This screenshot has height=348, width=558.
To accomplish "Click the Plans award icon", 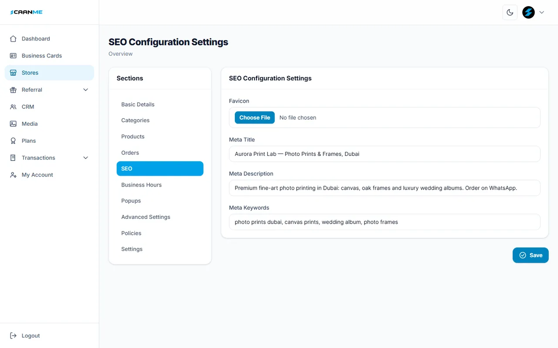I will (x=13, y=141).
